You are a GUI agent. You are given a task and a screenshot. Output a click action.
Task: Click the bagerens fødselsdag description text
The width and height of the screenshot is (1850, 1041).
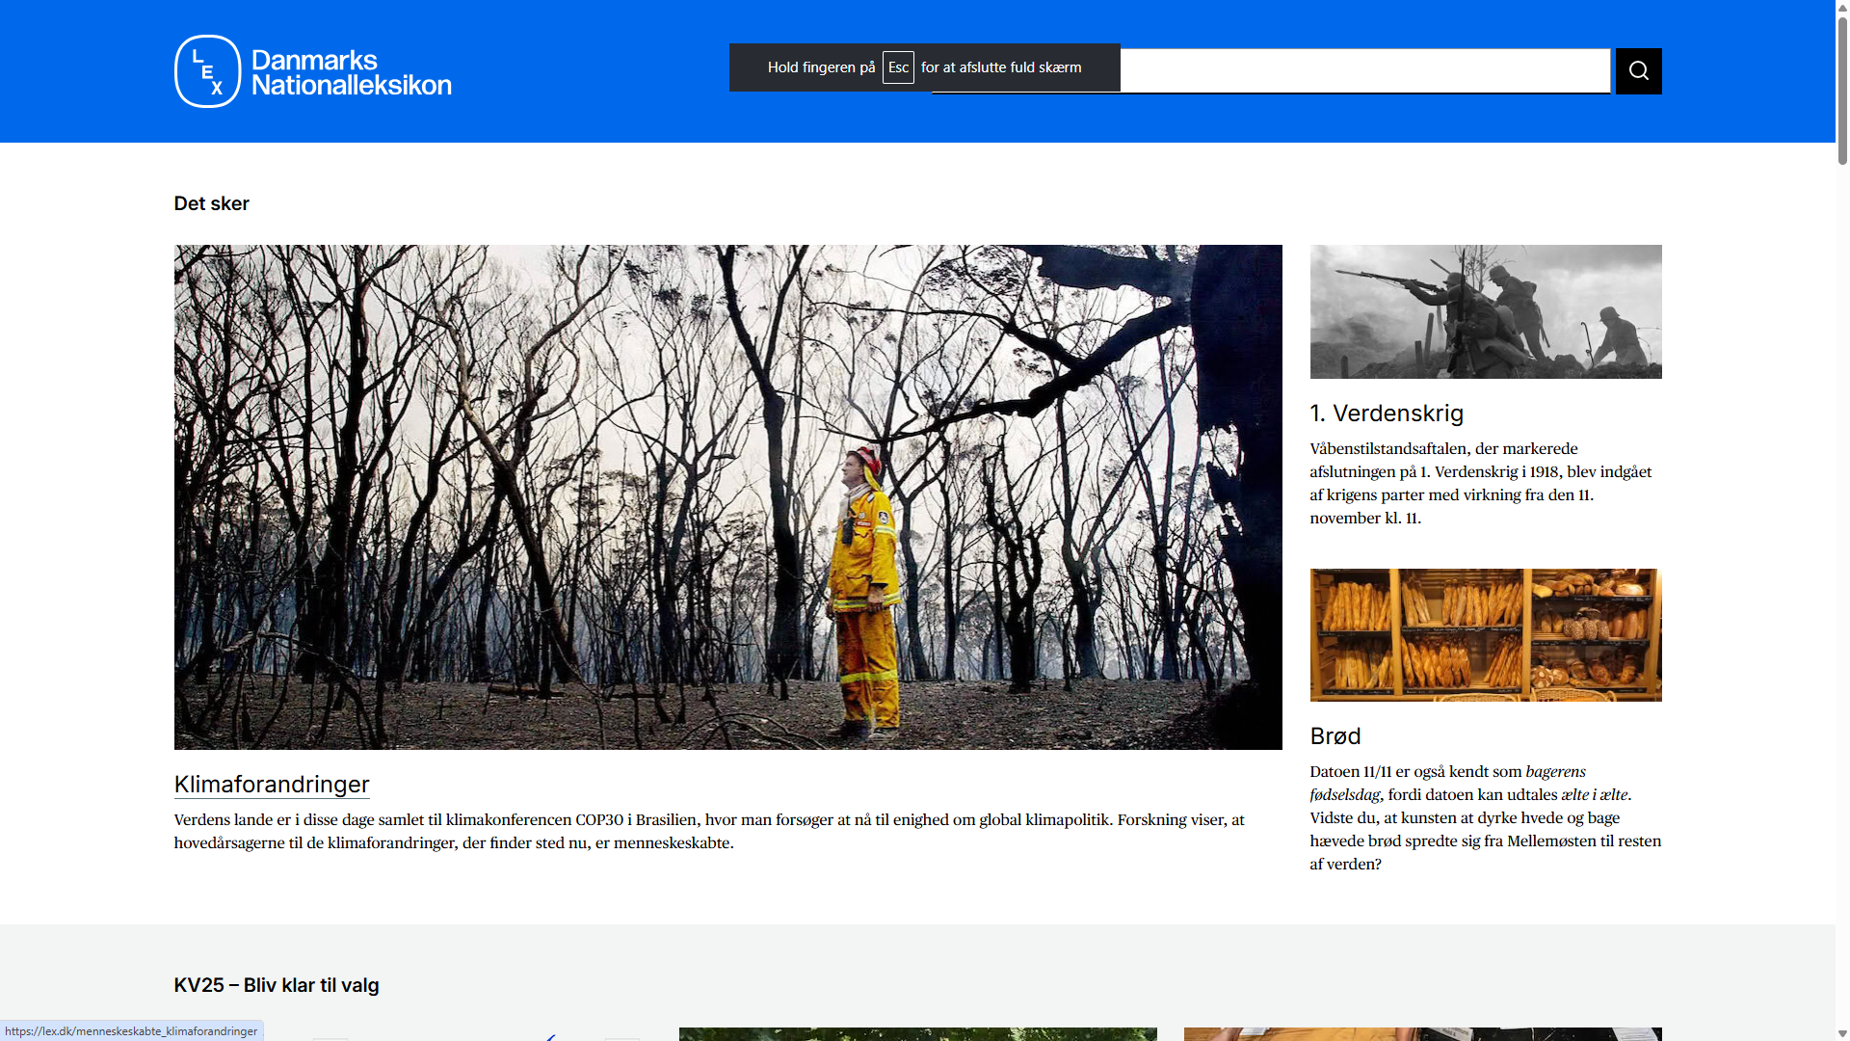coord(1484,817)
